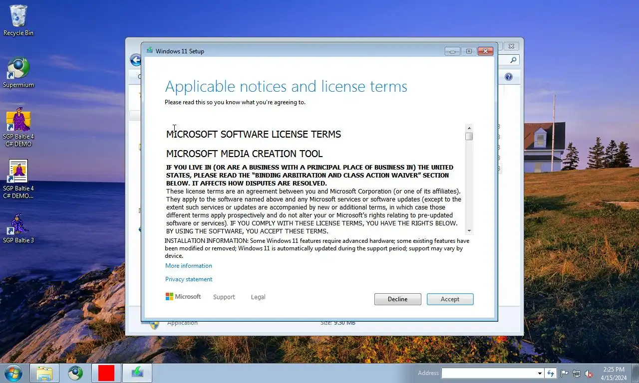Open the Legal link
Image resolution: width=639 pixels, height=383 pixels.
(258, 297)
